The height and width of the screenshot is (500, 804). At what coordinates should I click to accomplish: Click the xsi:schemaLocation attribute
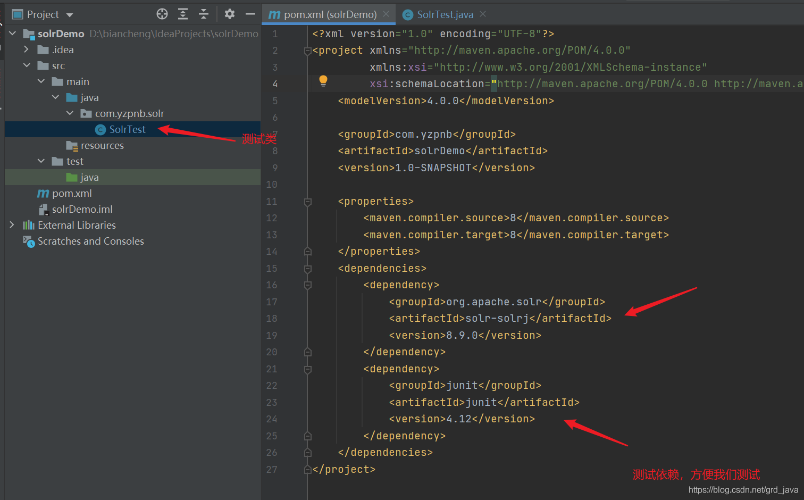coord(427,84)
